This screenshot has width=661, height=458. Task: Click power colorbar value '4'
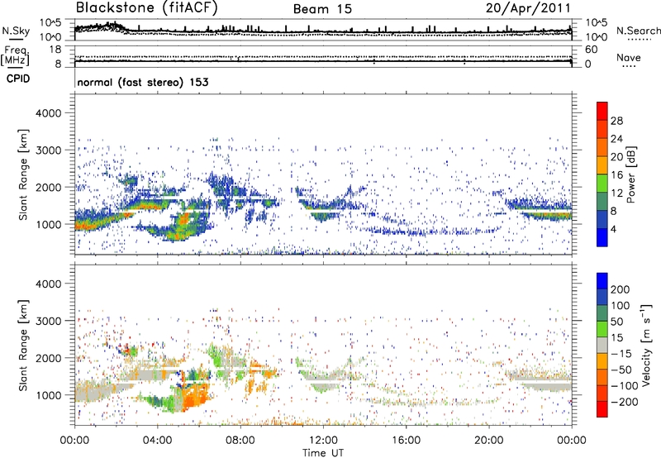(613, 229)
